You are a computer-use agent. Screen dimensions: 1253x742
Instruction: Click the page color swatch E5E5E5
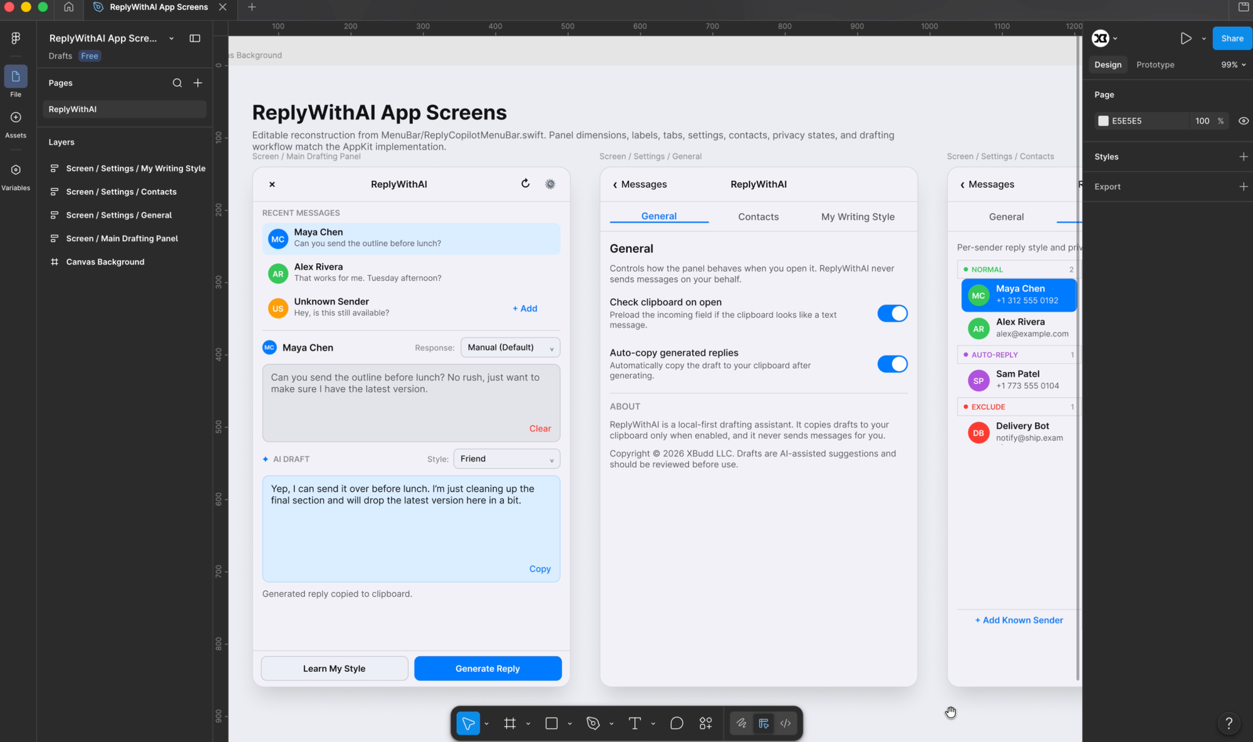coord(1103,121)
